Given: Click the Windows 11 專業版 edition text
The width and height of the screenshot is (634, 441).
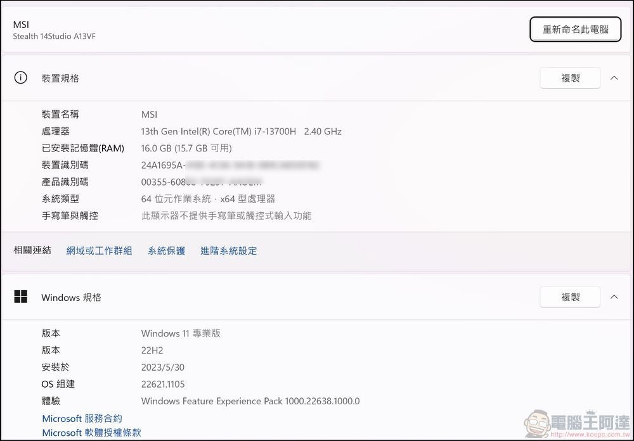Looking at the screenshot, I should pyautogui.click(x=181, y=333).
